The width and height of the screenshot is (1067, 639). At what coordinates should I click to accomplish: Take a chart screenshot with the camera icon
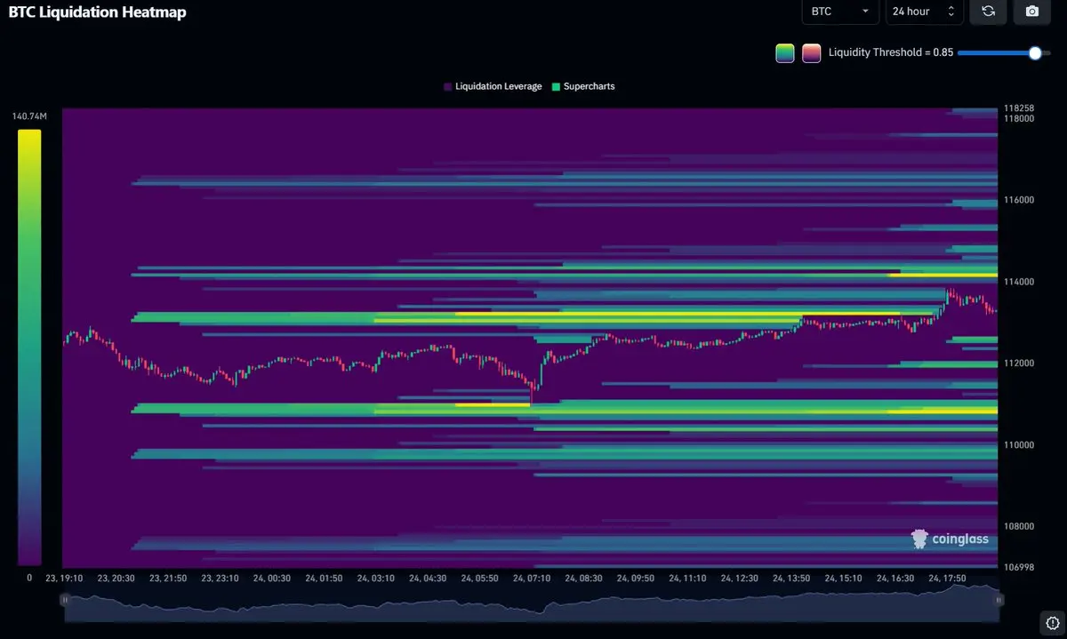[x=1031, y=12]
